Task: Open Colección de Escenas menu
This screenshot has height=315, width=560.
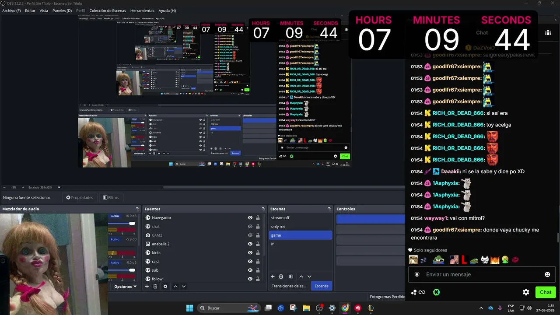Action: 108,10
